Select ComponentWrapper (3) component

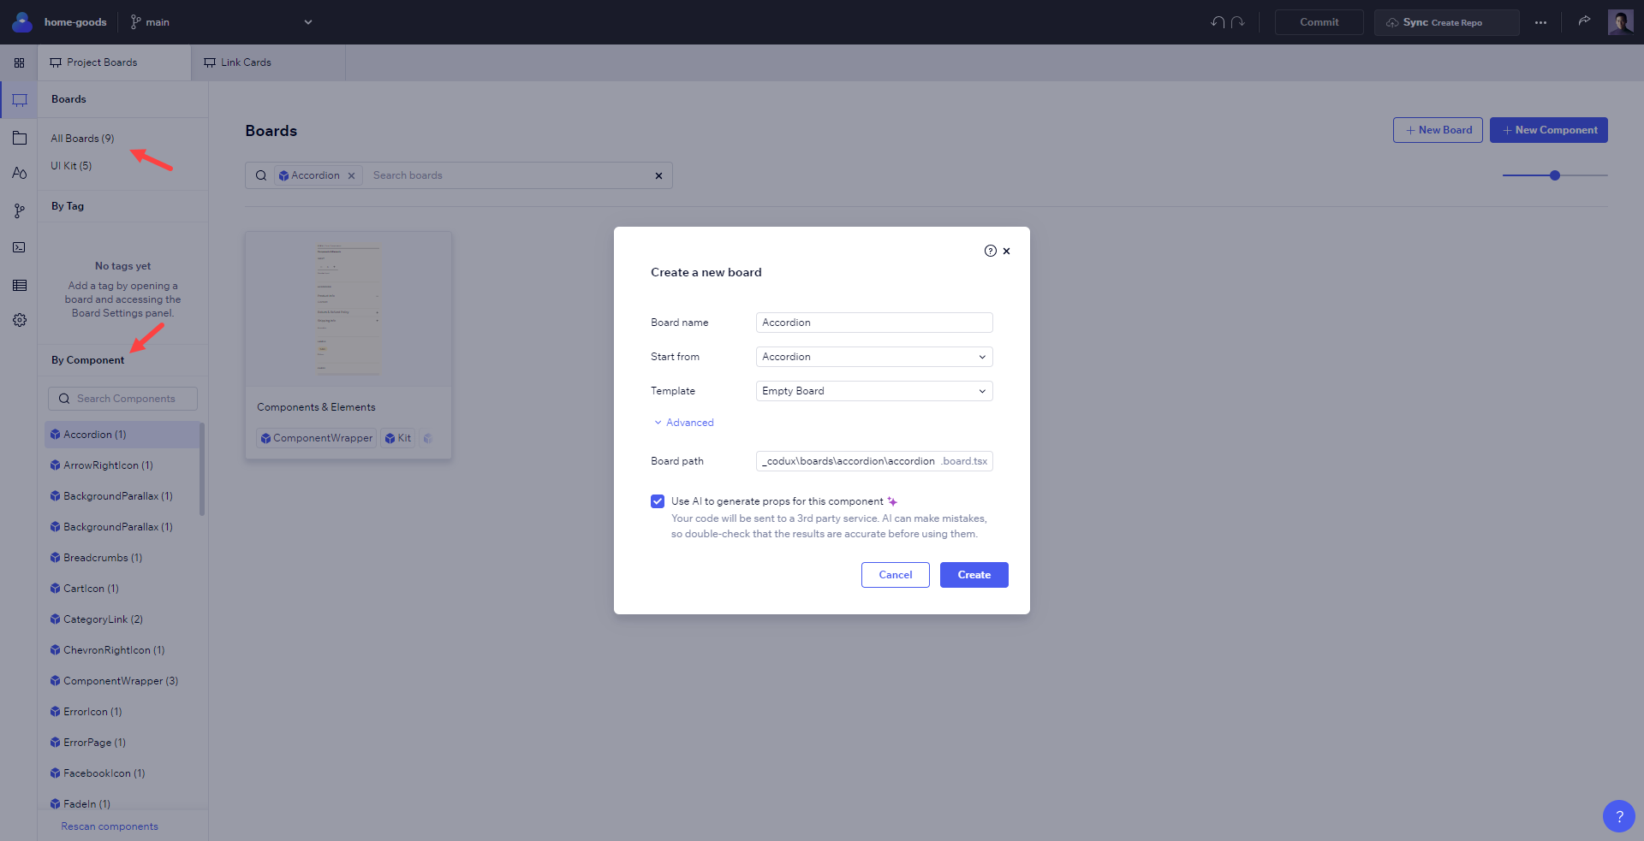[122, 681]
